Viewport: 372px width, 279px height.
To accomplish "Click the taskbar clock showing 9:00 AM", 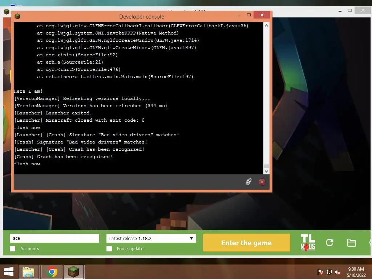I will click(356, 272).
